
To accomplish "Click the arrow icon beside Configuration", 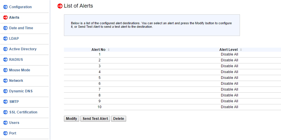I will (5, 7).
